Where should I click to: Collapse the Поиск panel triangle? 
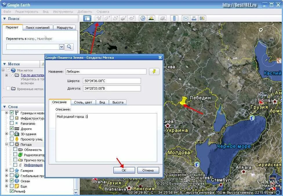[5, 19]
